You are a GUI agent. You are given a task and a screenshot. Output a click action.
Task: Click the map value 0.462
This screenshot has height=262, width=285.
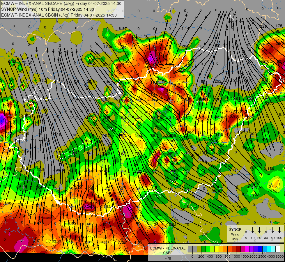(88, 224)
